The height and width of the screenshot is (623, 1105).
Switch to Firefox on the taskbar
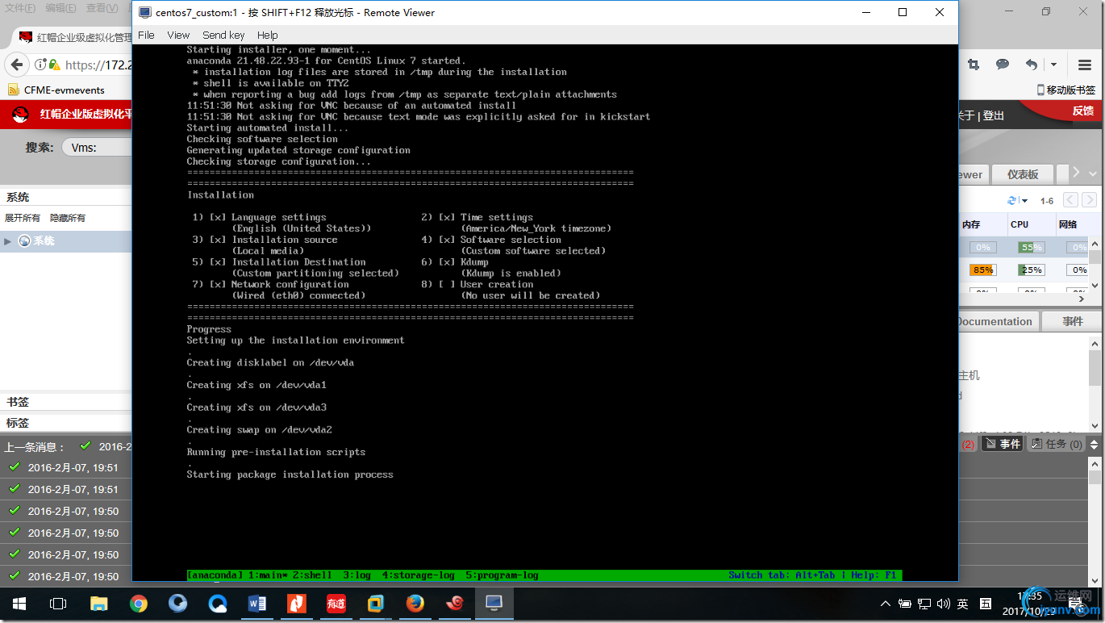(415, 604)
